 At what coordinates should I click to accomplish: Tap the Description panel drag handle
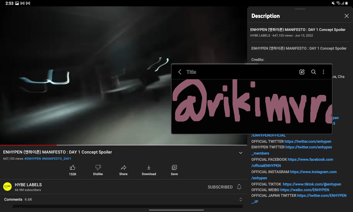tap(300, 9)
